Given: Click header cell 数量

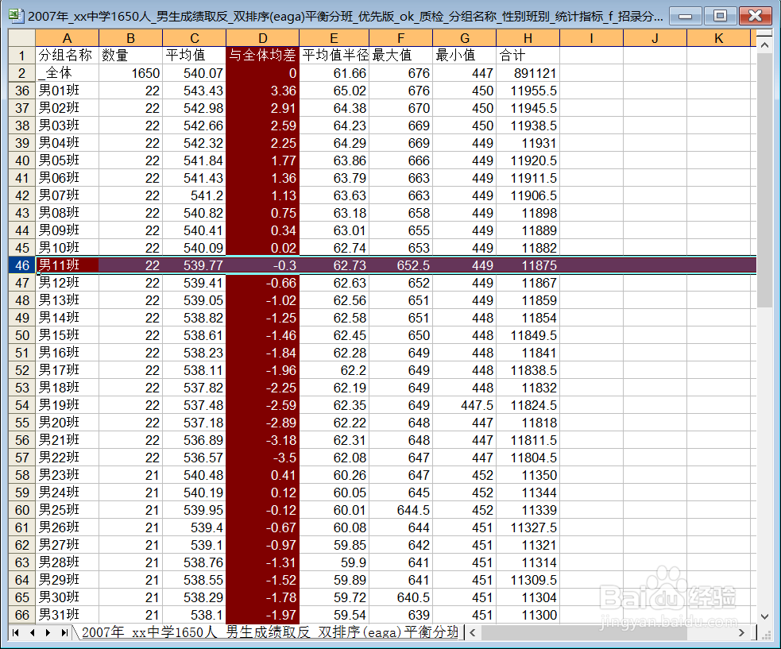Looking at the screenshot, I should click(x=130, y=56).
